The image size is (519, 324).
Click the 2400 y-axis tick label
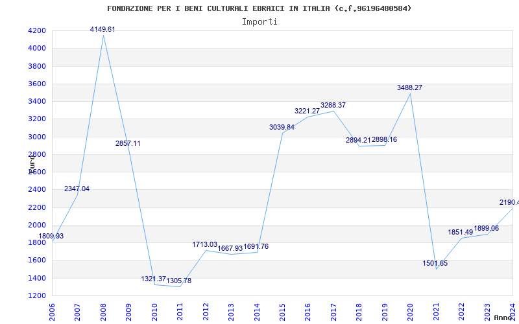[x=37, y=190]
